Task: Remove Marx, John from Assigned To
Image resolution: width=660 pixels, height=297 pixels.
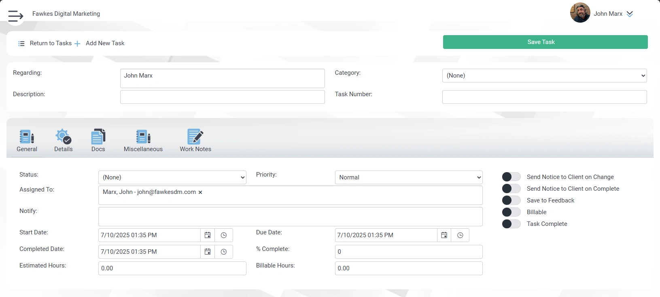Action: tap(200, 192)
